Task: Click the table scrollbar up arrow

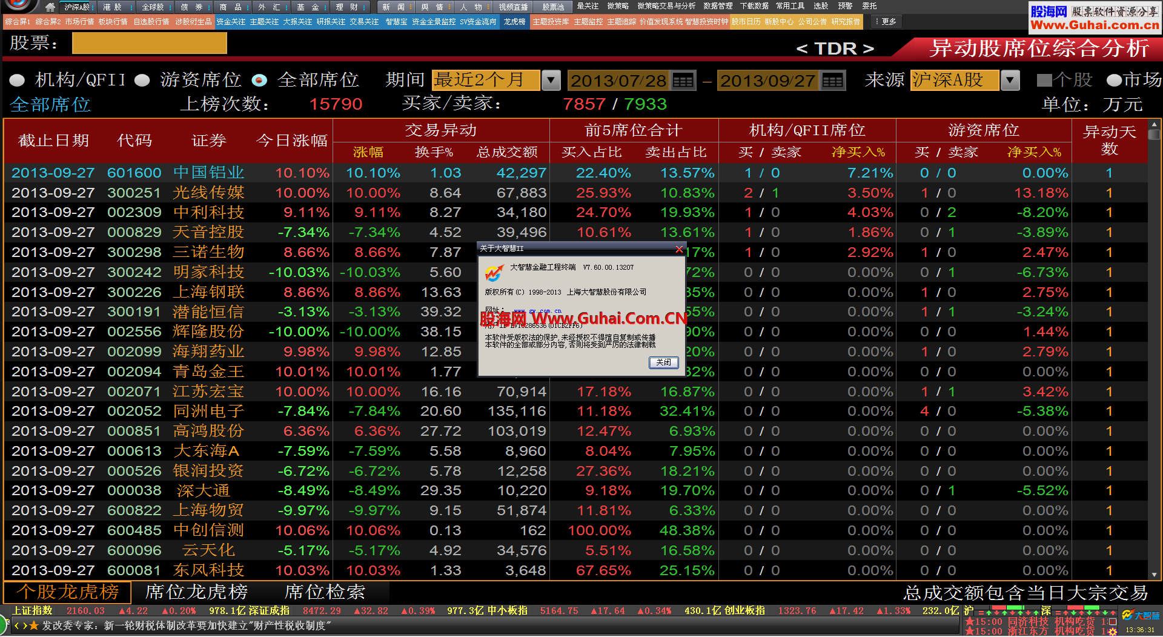Action: (x=1154, y=124)
